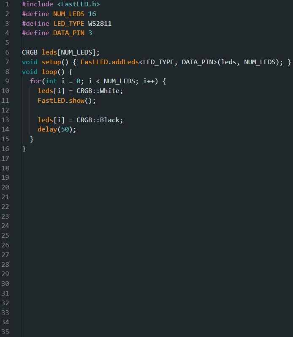Click NUM_LEDS in the define on line 2
The image size is (293, 337).
(68, 14)
